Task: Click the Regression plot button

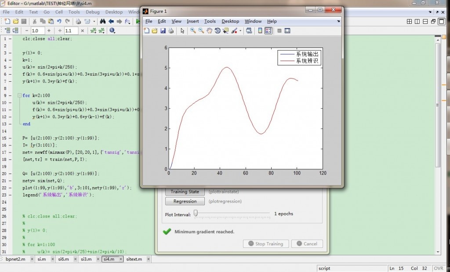Action: click(185, 201)
